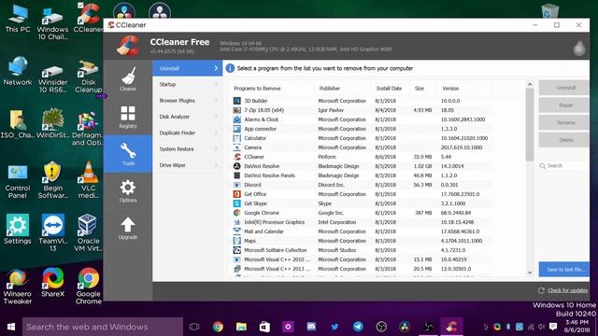Select the Uninstall tab in Tools

point(187,68)
